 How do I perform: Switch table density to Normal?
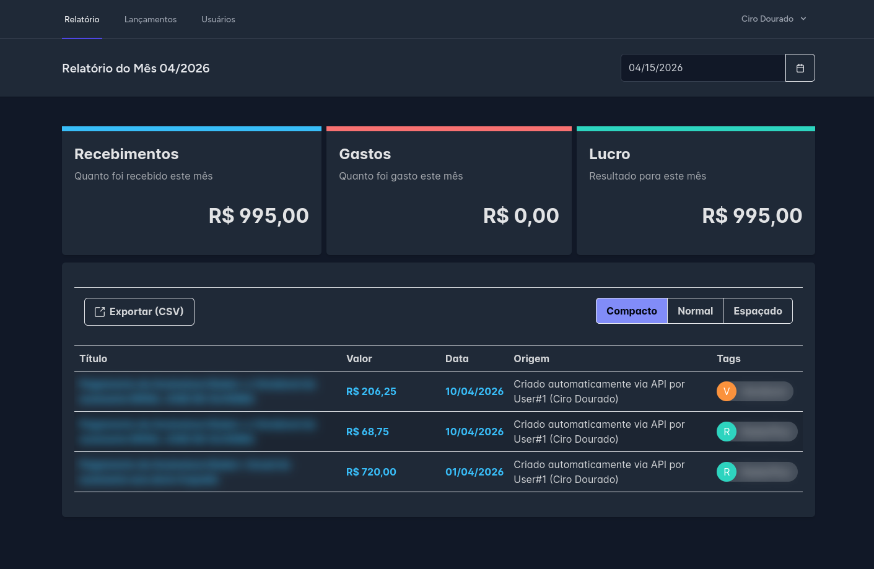695,311
